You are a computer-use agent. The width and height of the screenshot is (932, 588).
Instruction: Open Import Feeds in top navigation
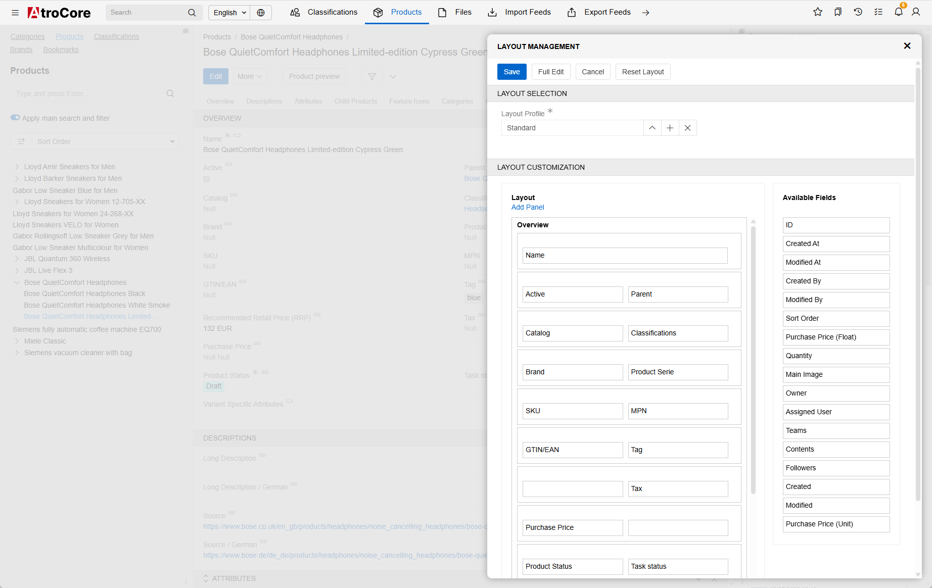[519, 12]
